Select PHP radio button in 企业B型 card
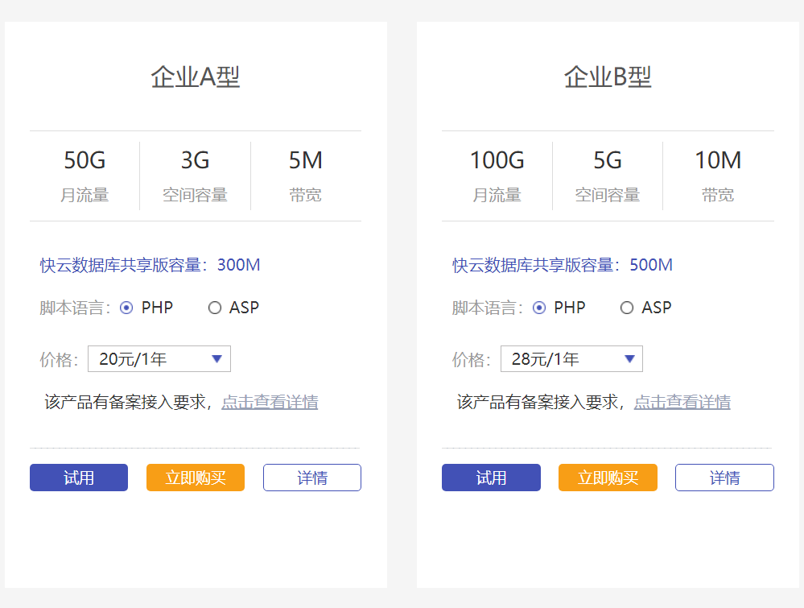The height and width of the screenshot is (608, 804). (539, 308)
